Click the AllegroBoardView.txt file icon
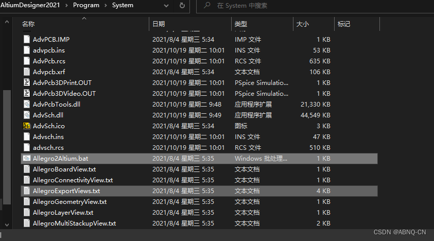This screenshot has width=434, height=241. [x=27, y=169]
